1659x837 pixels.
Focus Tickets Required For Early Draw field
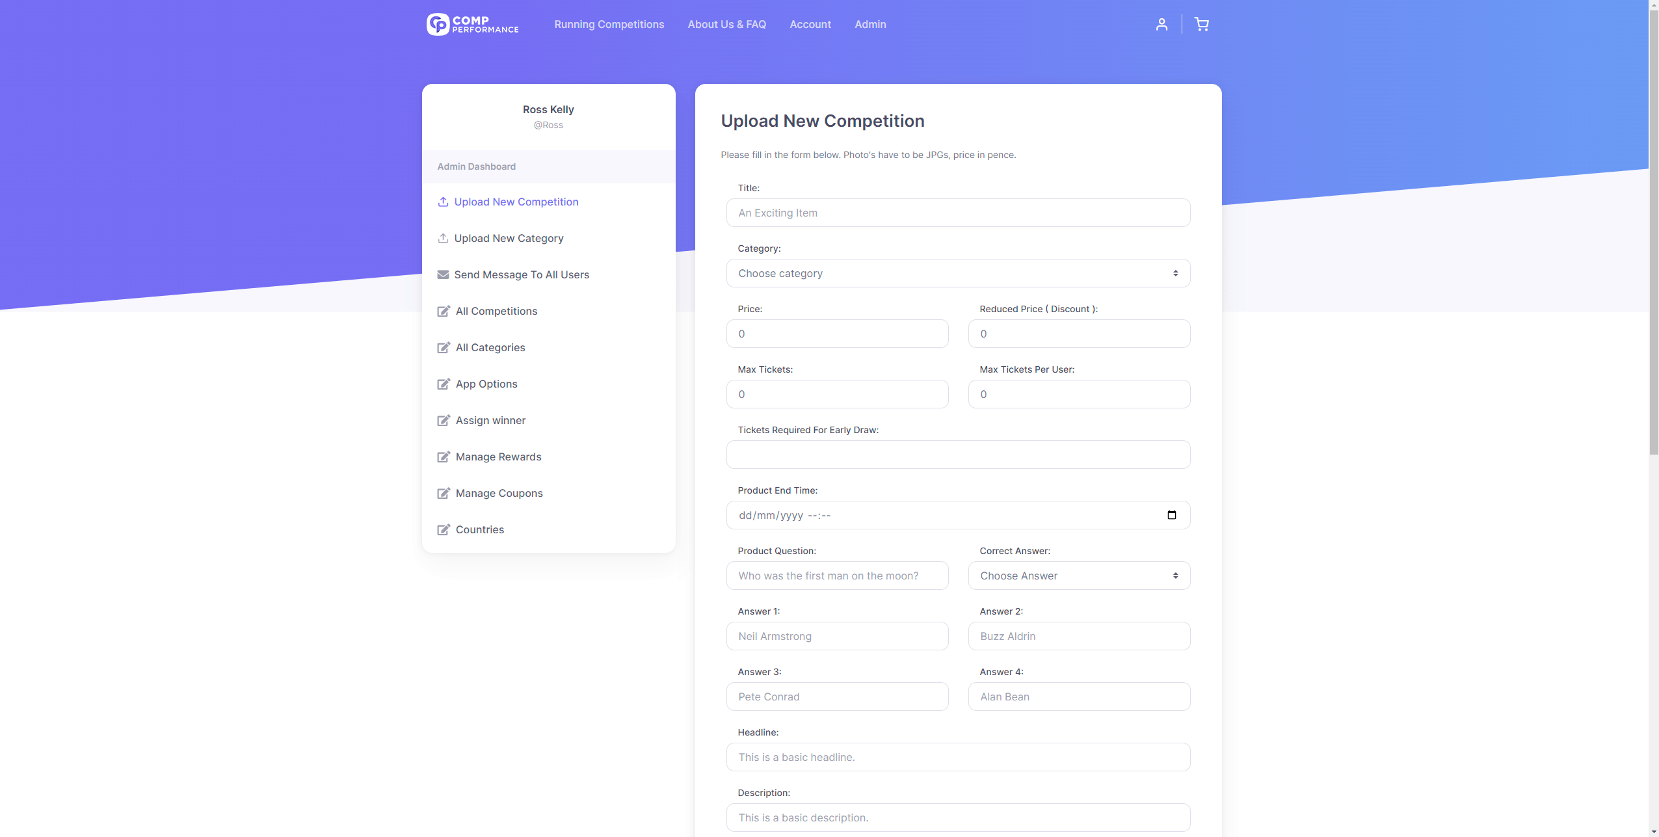pos(958,455)
